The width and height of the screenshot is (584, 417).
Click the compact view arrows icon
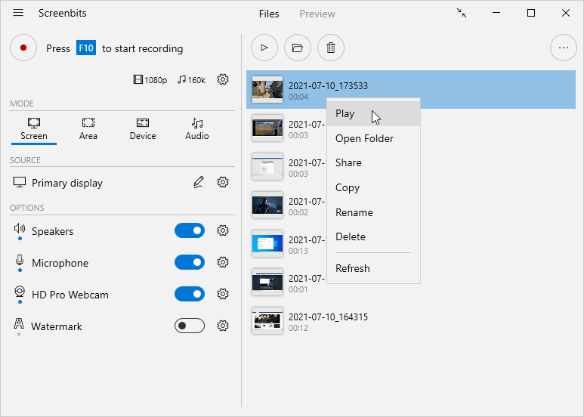point(462,13)
